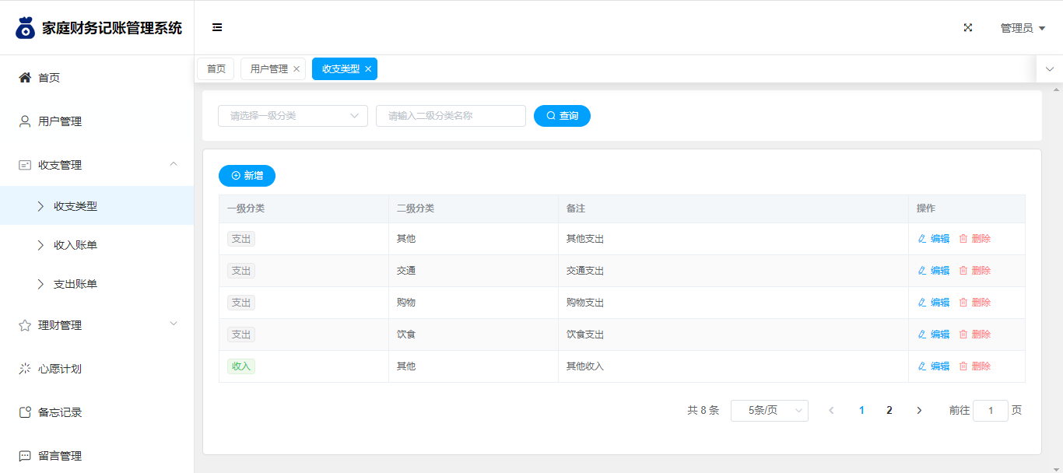Select 收入账单 in the sidebar
Image resolution: width=1063 pixels, height=473 pixels.
(75, 245)
